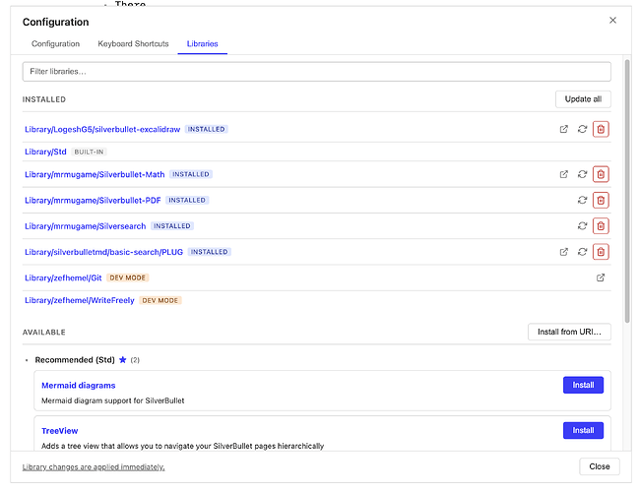Open Library/silverbulletmd/basic-search/PLUG link
The height and width of the screenshot is (492, 639).
[103, 252]
